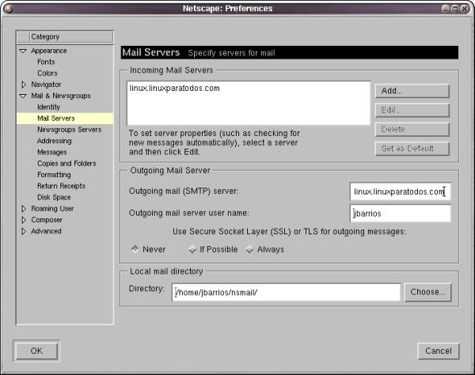Click the Edit server button

(412, 110)
